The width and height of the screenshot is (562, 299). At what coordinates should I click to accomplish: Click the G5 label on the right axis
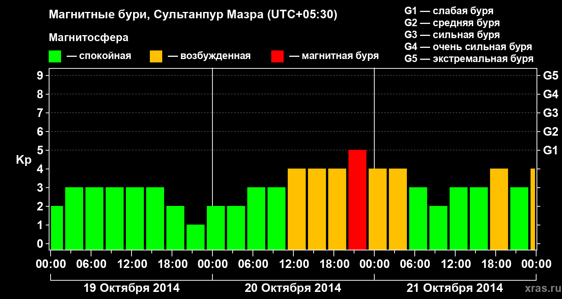pos(550,75)
